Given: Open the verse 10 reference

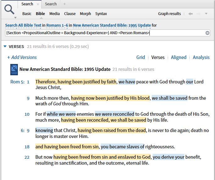Looking at the screenshot, I should [x=27, y=114].
